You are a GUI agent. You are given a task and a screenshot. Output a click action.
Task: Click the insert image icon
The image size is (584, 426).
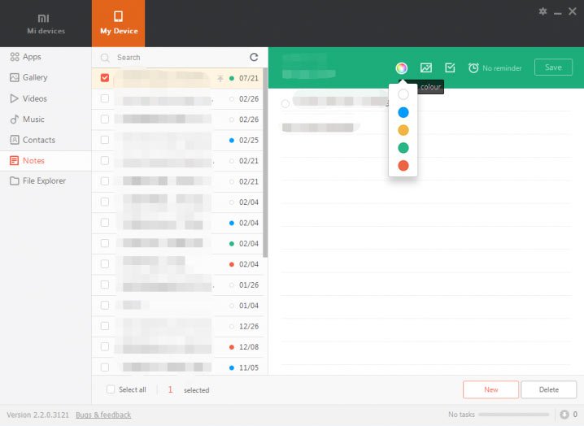425,67
